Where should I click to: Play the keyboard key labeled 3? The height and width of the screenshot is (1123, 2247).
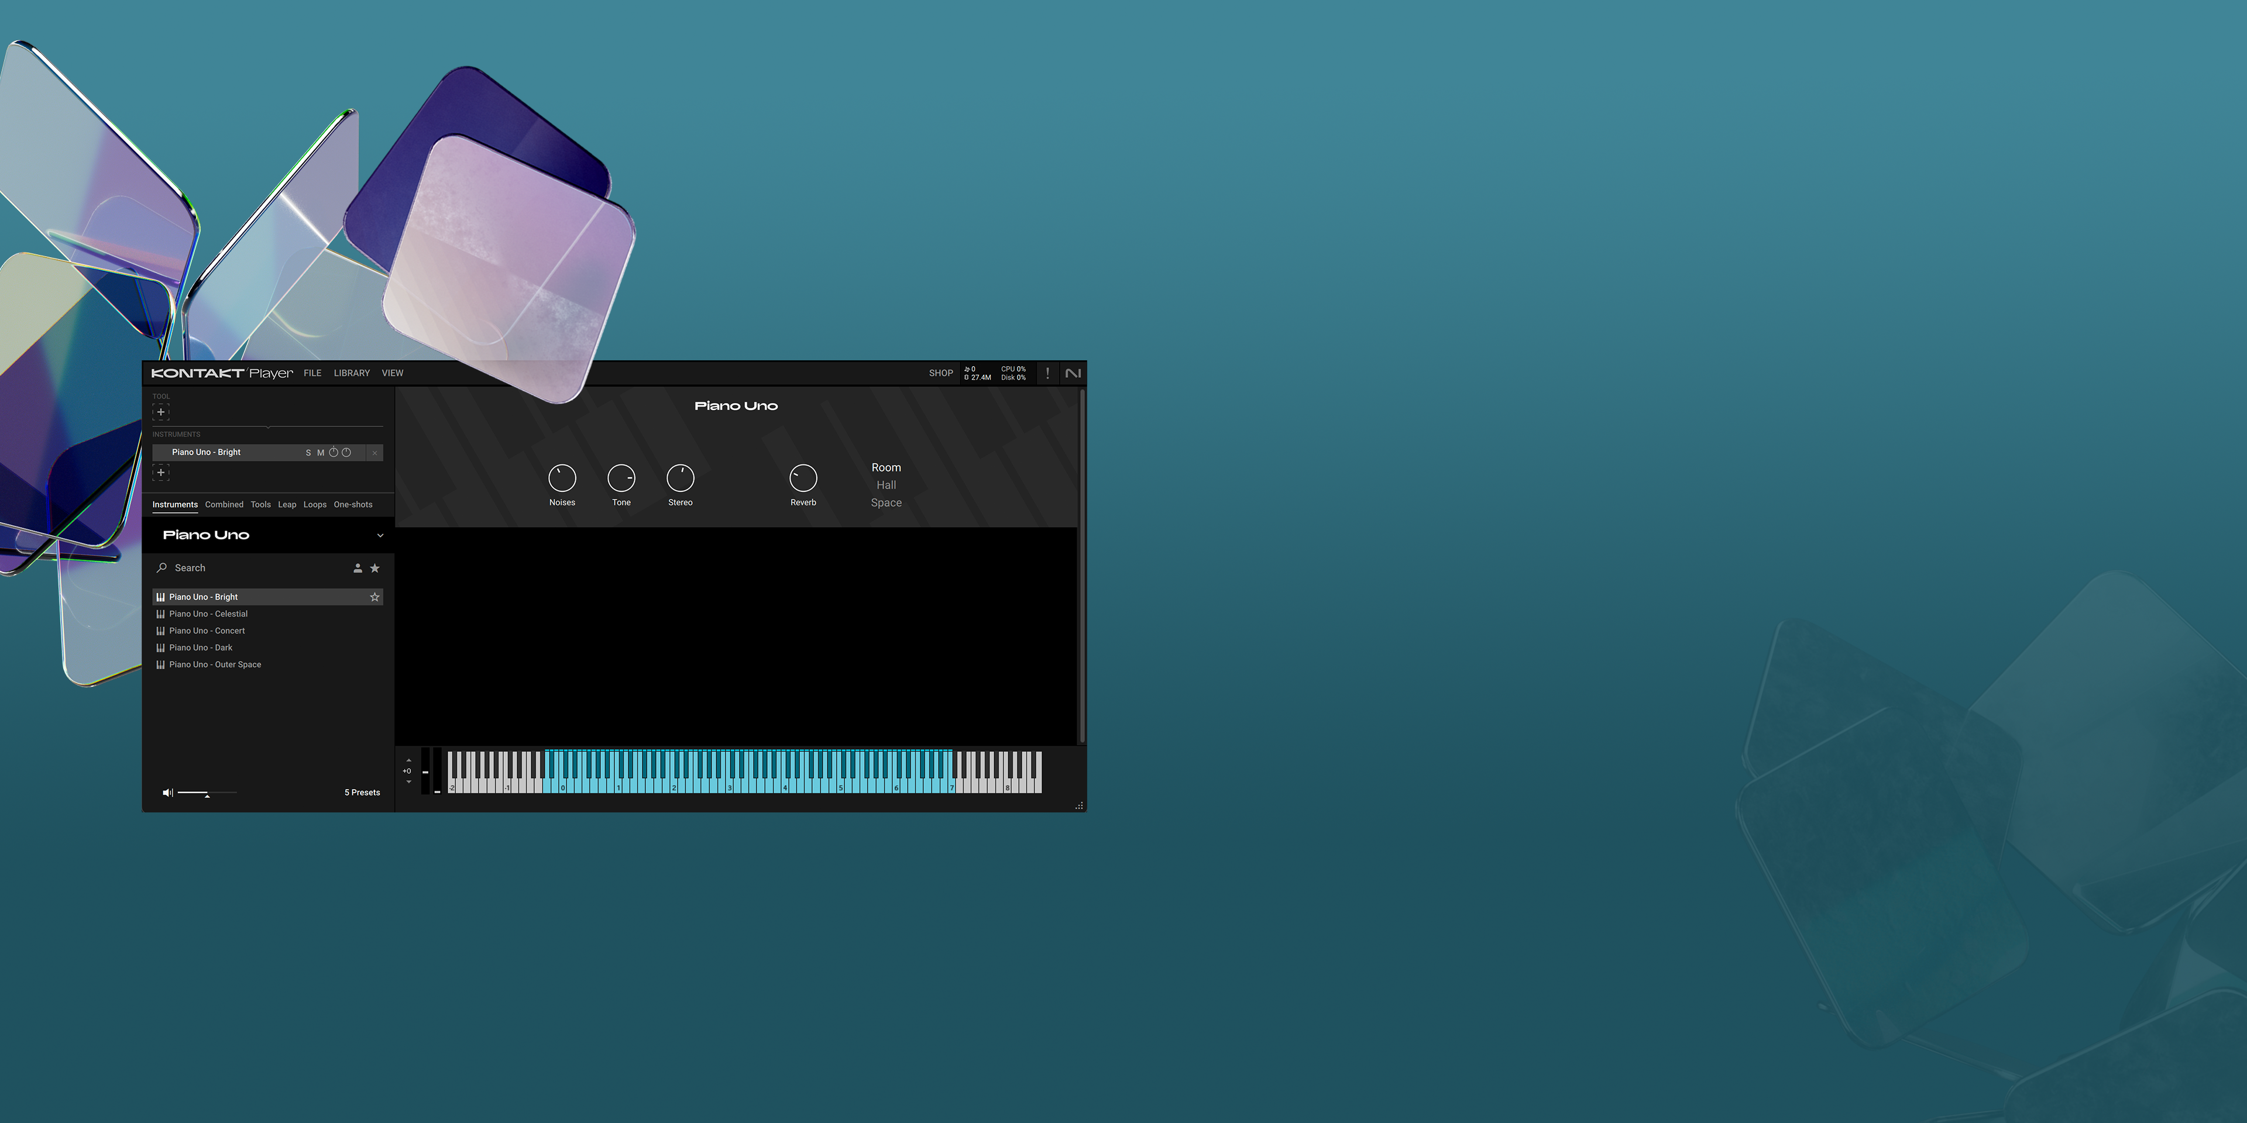click(x=729, y=787)
